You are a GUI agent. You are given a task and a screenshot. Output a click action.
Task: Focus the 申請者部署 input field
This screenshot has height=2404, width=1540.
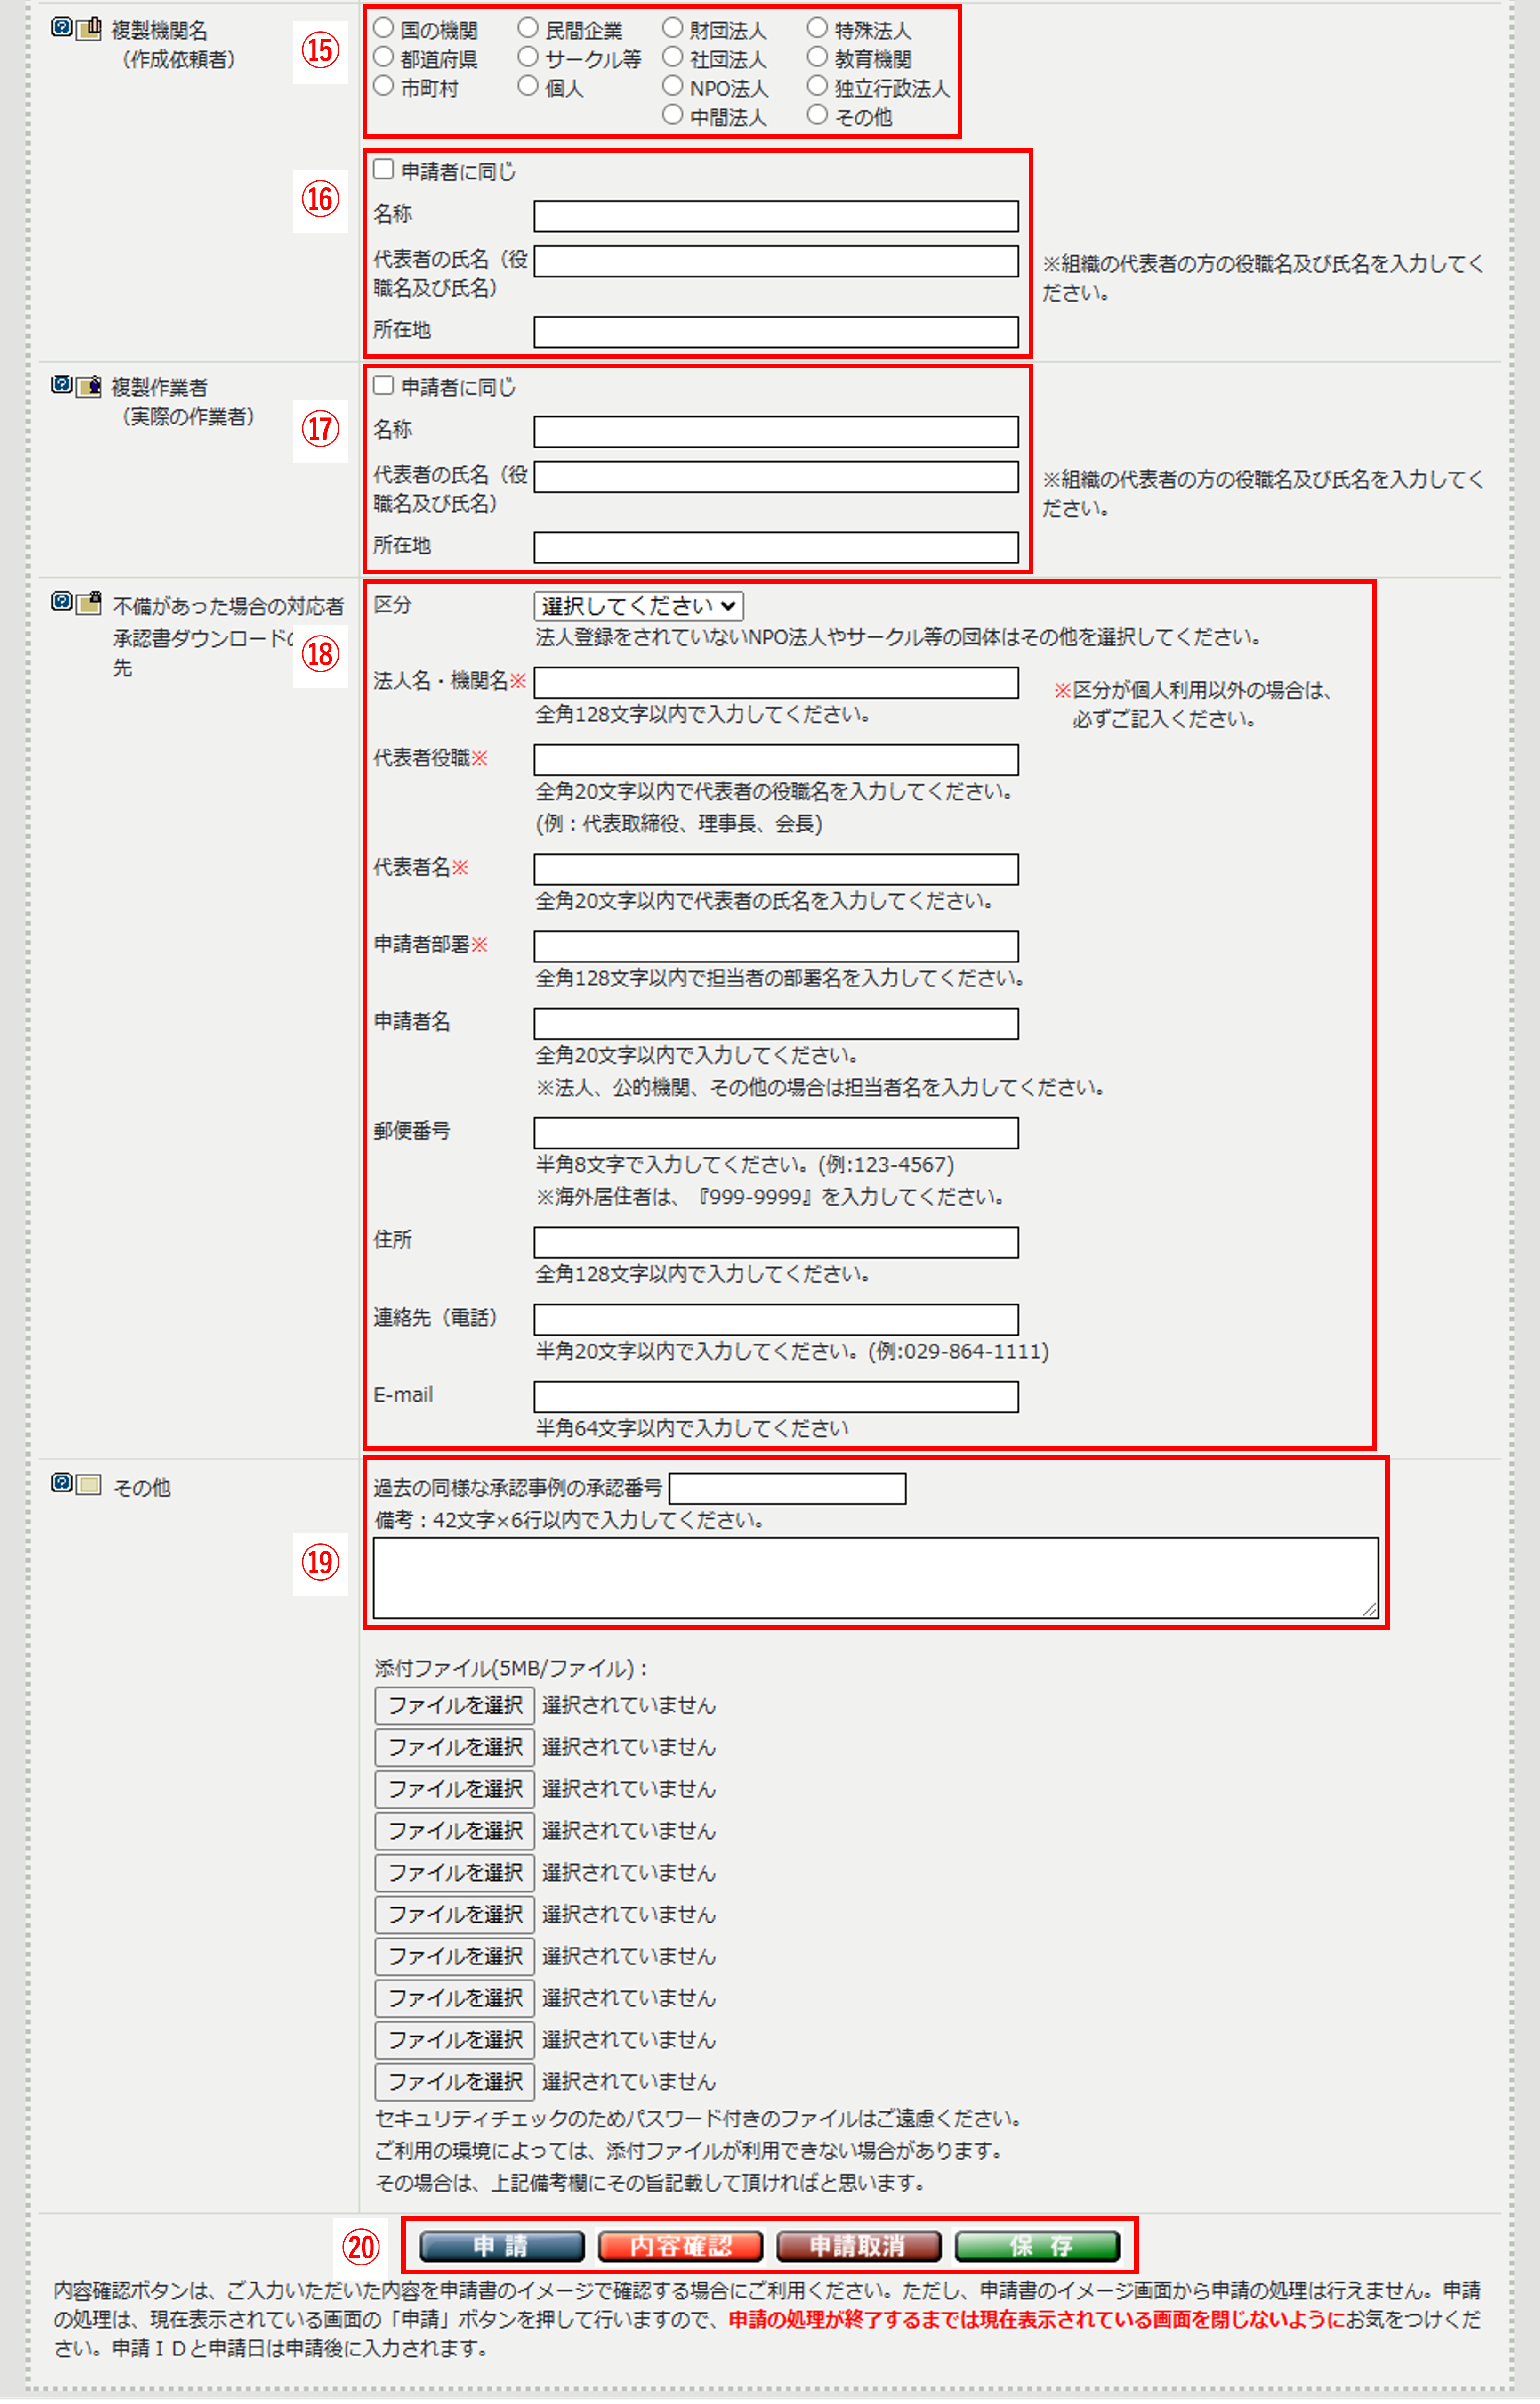tap(776, 947)
